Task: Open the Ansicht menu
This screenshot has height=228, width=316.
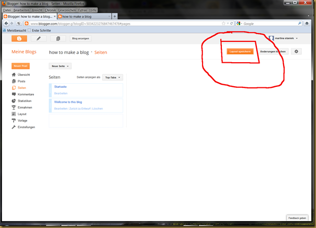Action: (x=37, y=10)
